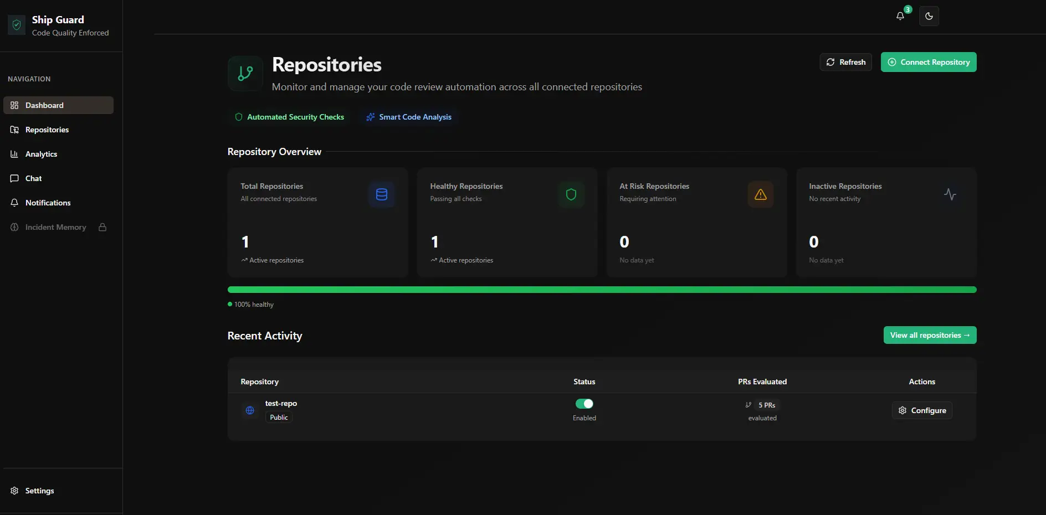Click the At Risk warning triangle icon
Screen dimensions: 1046x515
click(x=760, y=194)
